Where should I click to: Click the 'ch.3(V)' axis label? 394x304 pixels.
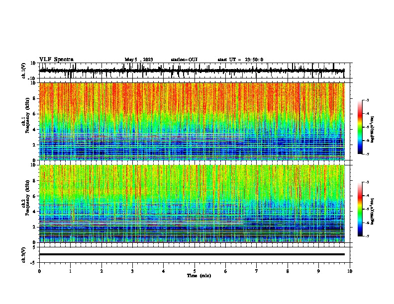[24, 255]
